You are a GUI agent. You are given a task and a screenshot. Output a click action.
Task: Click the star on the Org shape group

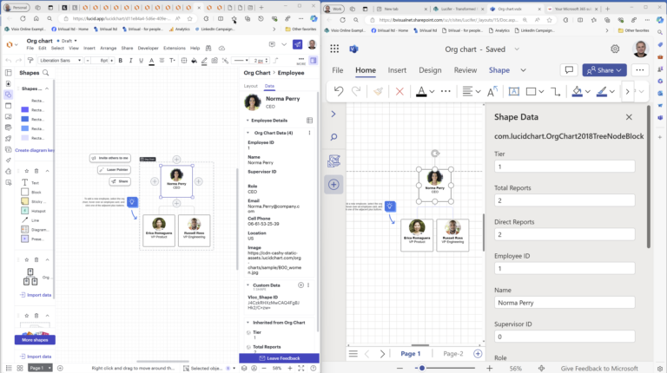26,259
